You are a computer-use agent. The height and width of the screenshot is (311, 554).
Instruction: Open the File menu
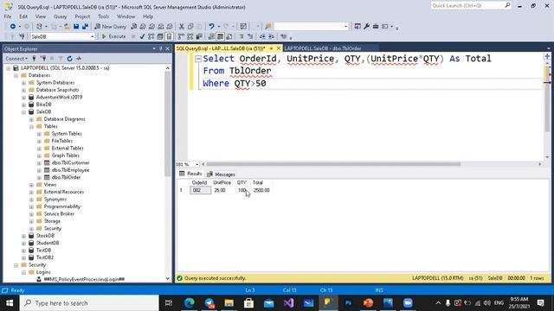point(8,16)
